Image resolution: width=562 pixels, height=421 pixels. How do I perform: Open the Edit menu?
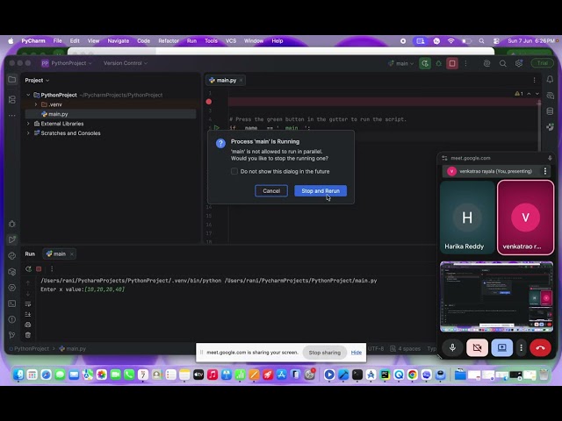pyautogui.click(x=75, y=41)
